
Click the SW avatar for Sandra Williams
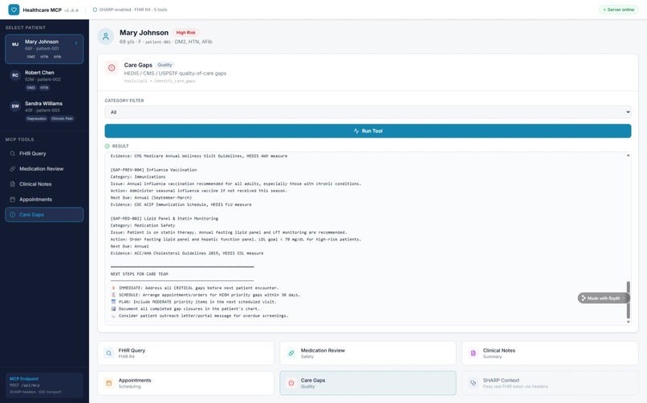point(15,107)
